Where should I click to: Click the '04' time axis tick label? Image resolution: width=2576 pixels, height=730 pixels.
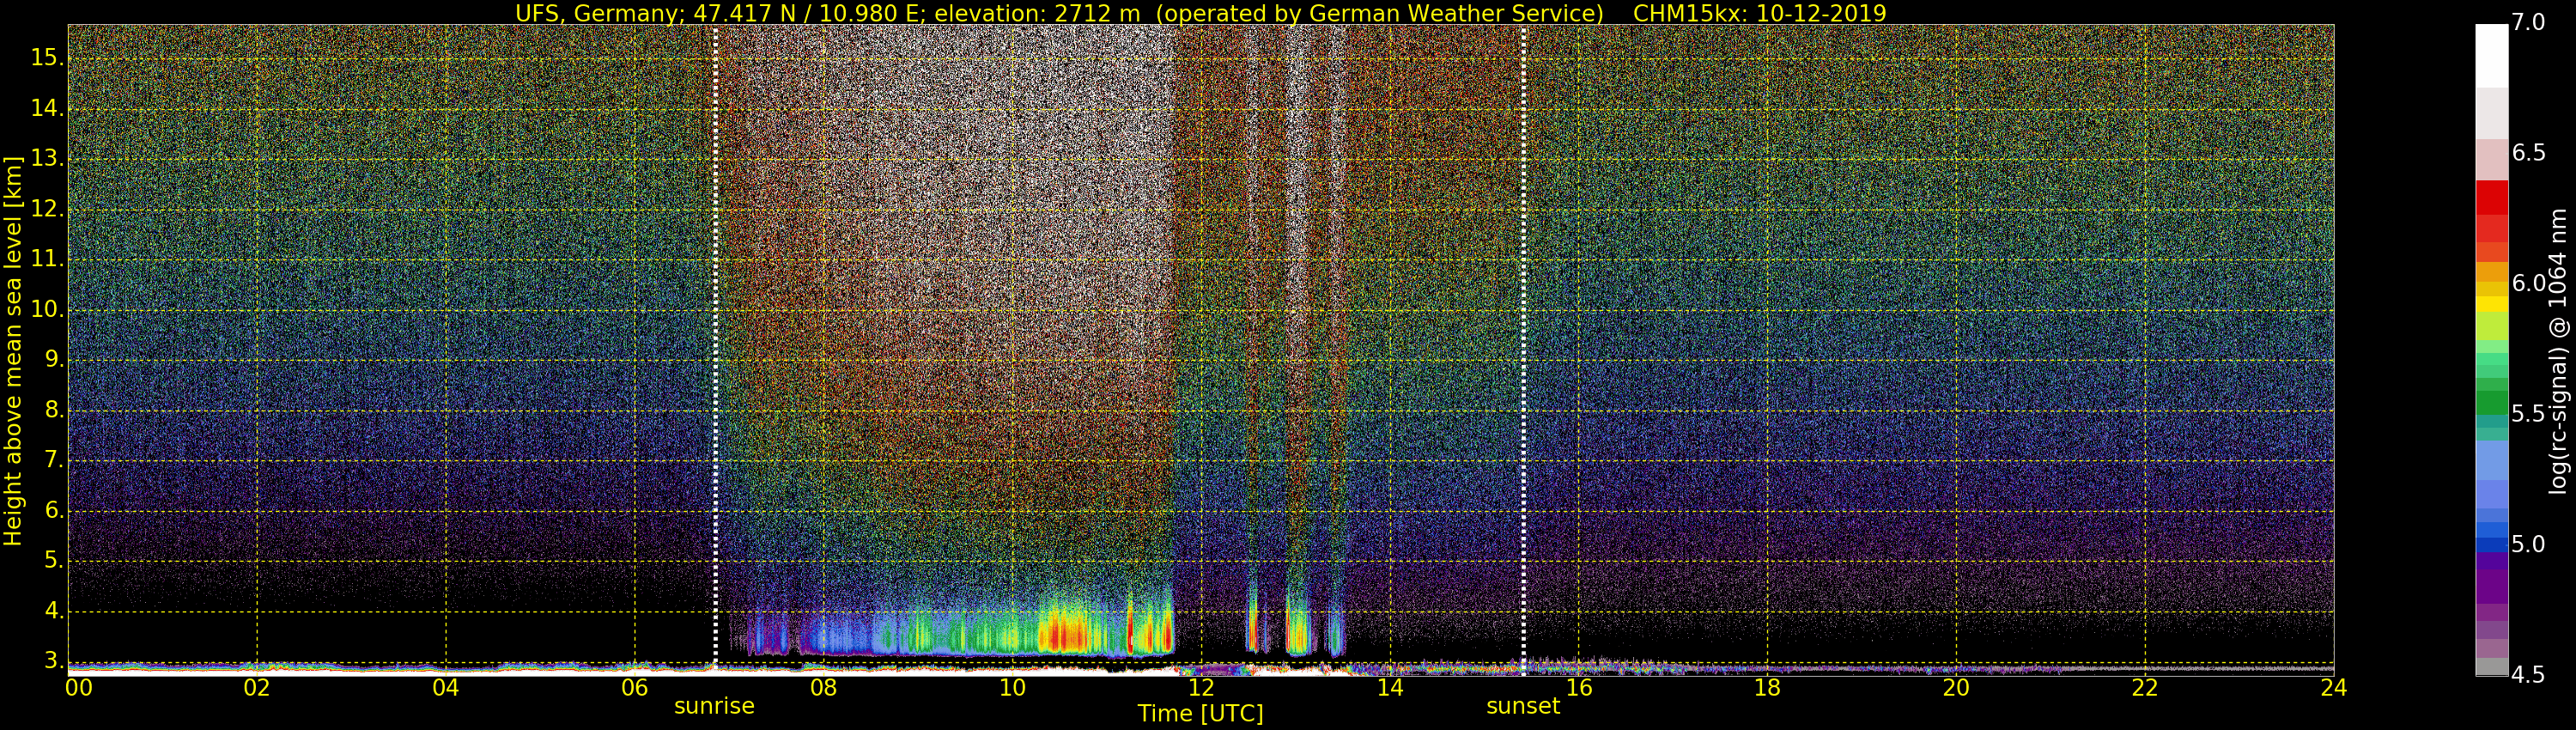pos(446,688)
